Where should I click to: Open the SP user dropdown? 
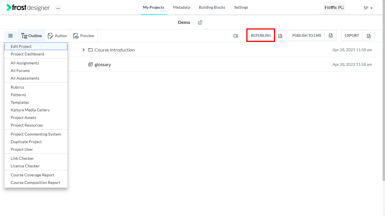[x=368, y=8]
